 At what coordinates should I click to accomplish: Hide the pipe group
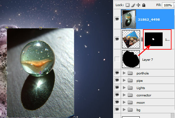(x=117, y=80)
